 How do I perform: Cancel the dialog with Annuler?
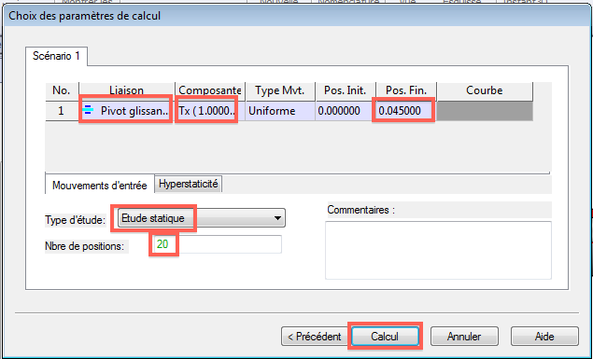[464, 336]
